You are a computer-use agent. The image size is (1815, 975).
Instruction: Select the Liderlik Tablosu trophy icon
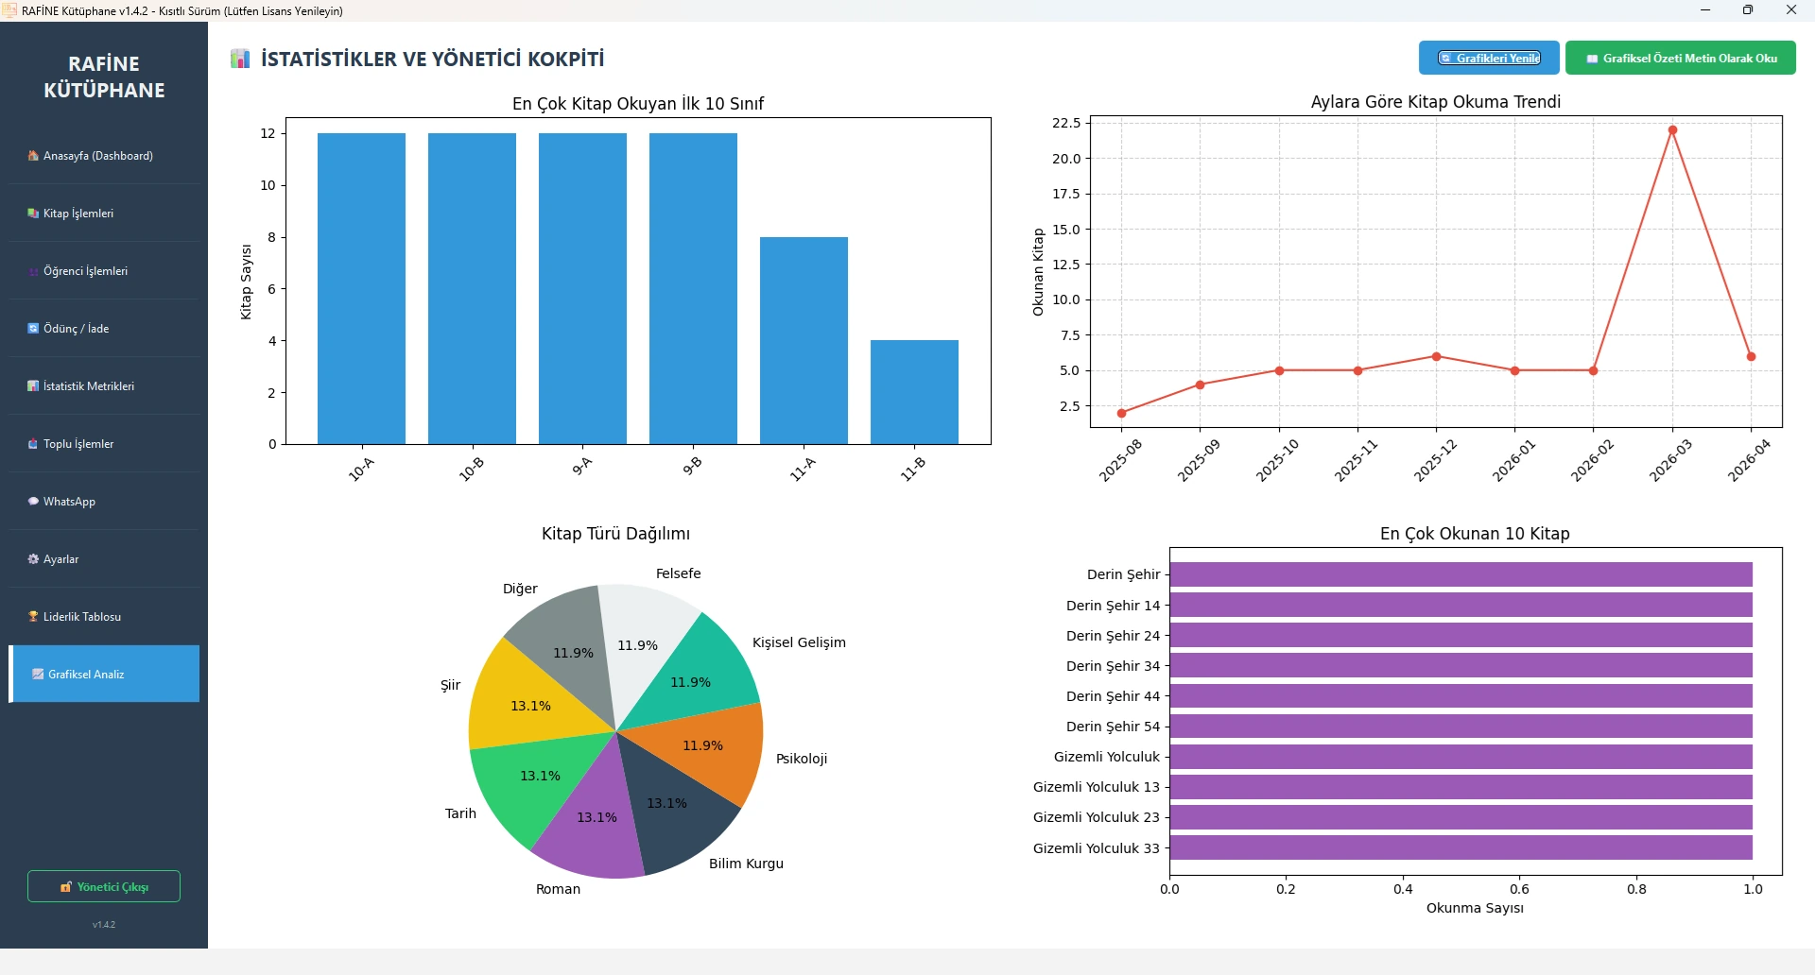coord(32,617)
